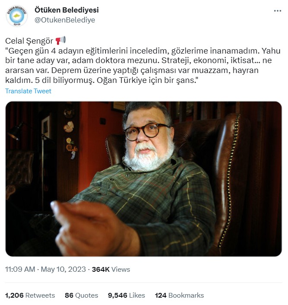The width and height of the screenshot is (288, 305).
Task: Click the man's round glasses in photo
Action: pyautogui.click(x=146, y=131)
